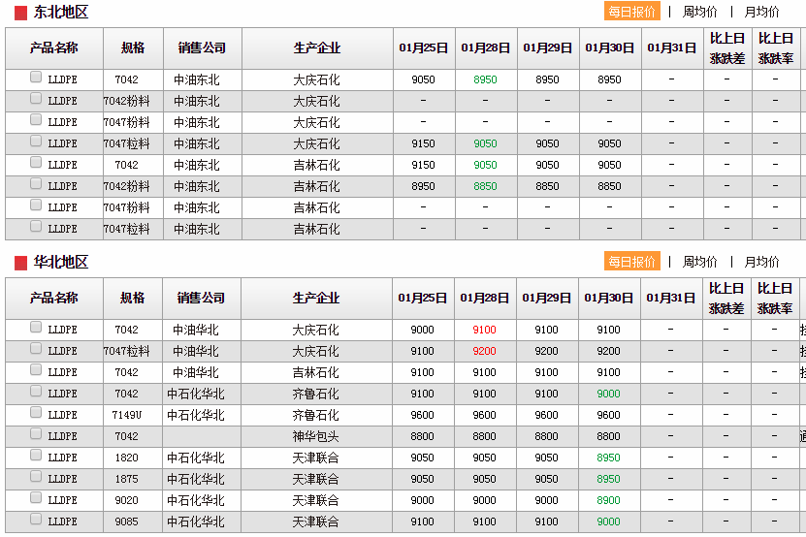Select the 东北 7042粉料 吉林石化 checkbox
This screenshot has width=806, height=537.
[36, 183]
